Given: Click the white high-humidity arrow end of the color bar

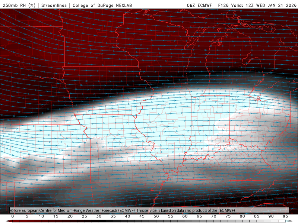Looking at the screenshot, I should (x=289, y=221).
